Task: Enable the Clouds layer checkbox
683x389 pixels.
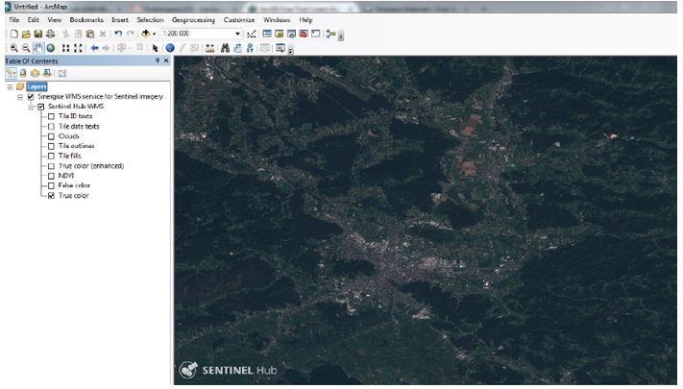Action: click(51, 135)
